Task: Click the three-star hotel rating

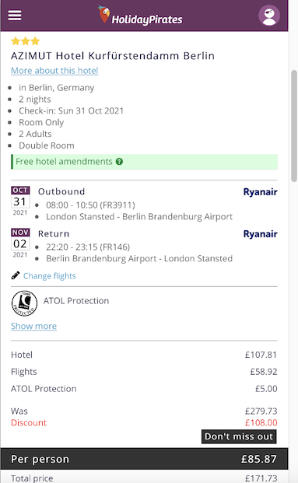Action: pyautogui.click(x=26, y=41)
